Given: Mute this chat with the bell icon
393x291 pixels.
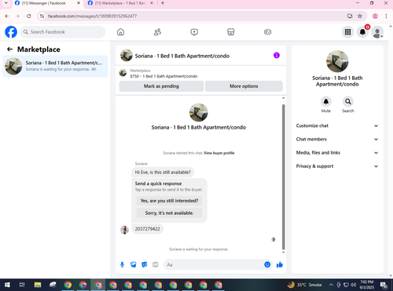Looking at the screenshot, I should pyautogui.click(x=326, y=101).
